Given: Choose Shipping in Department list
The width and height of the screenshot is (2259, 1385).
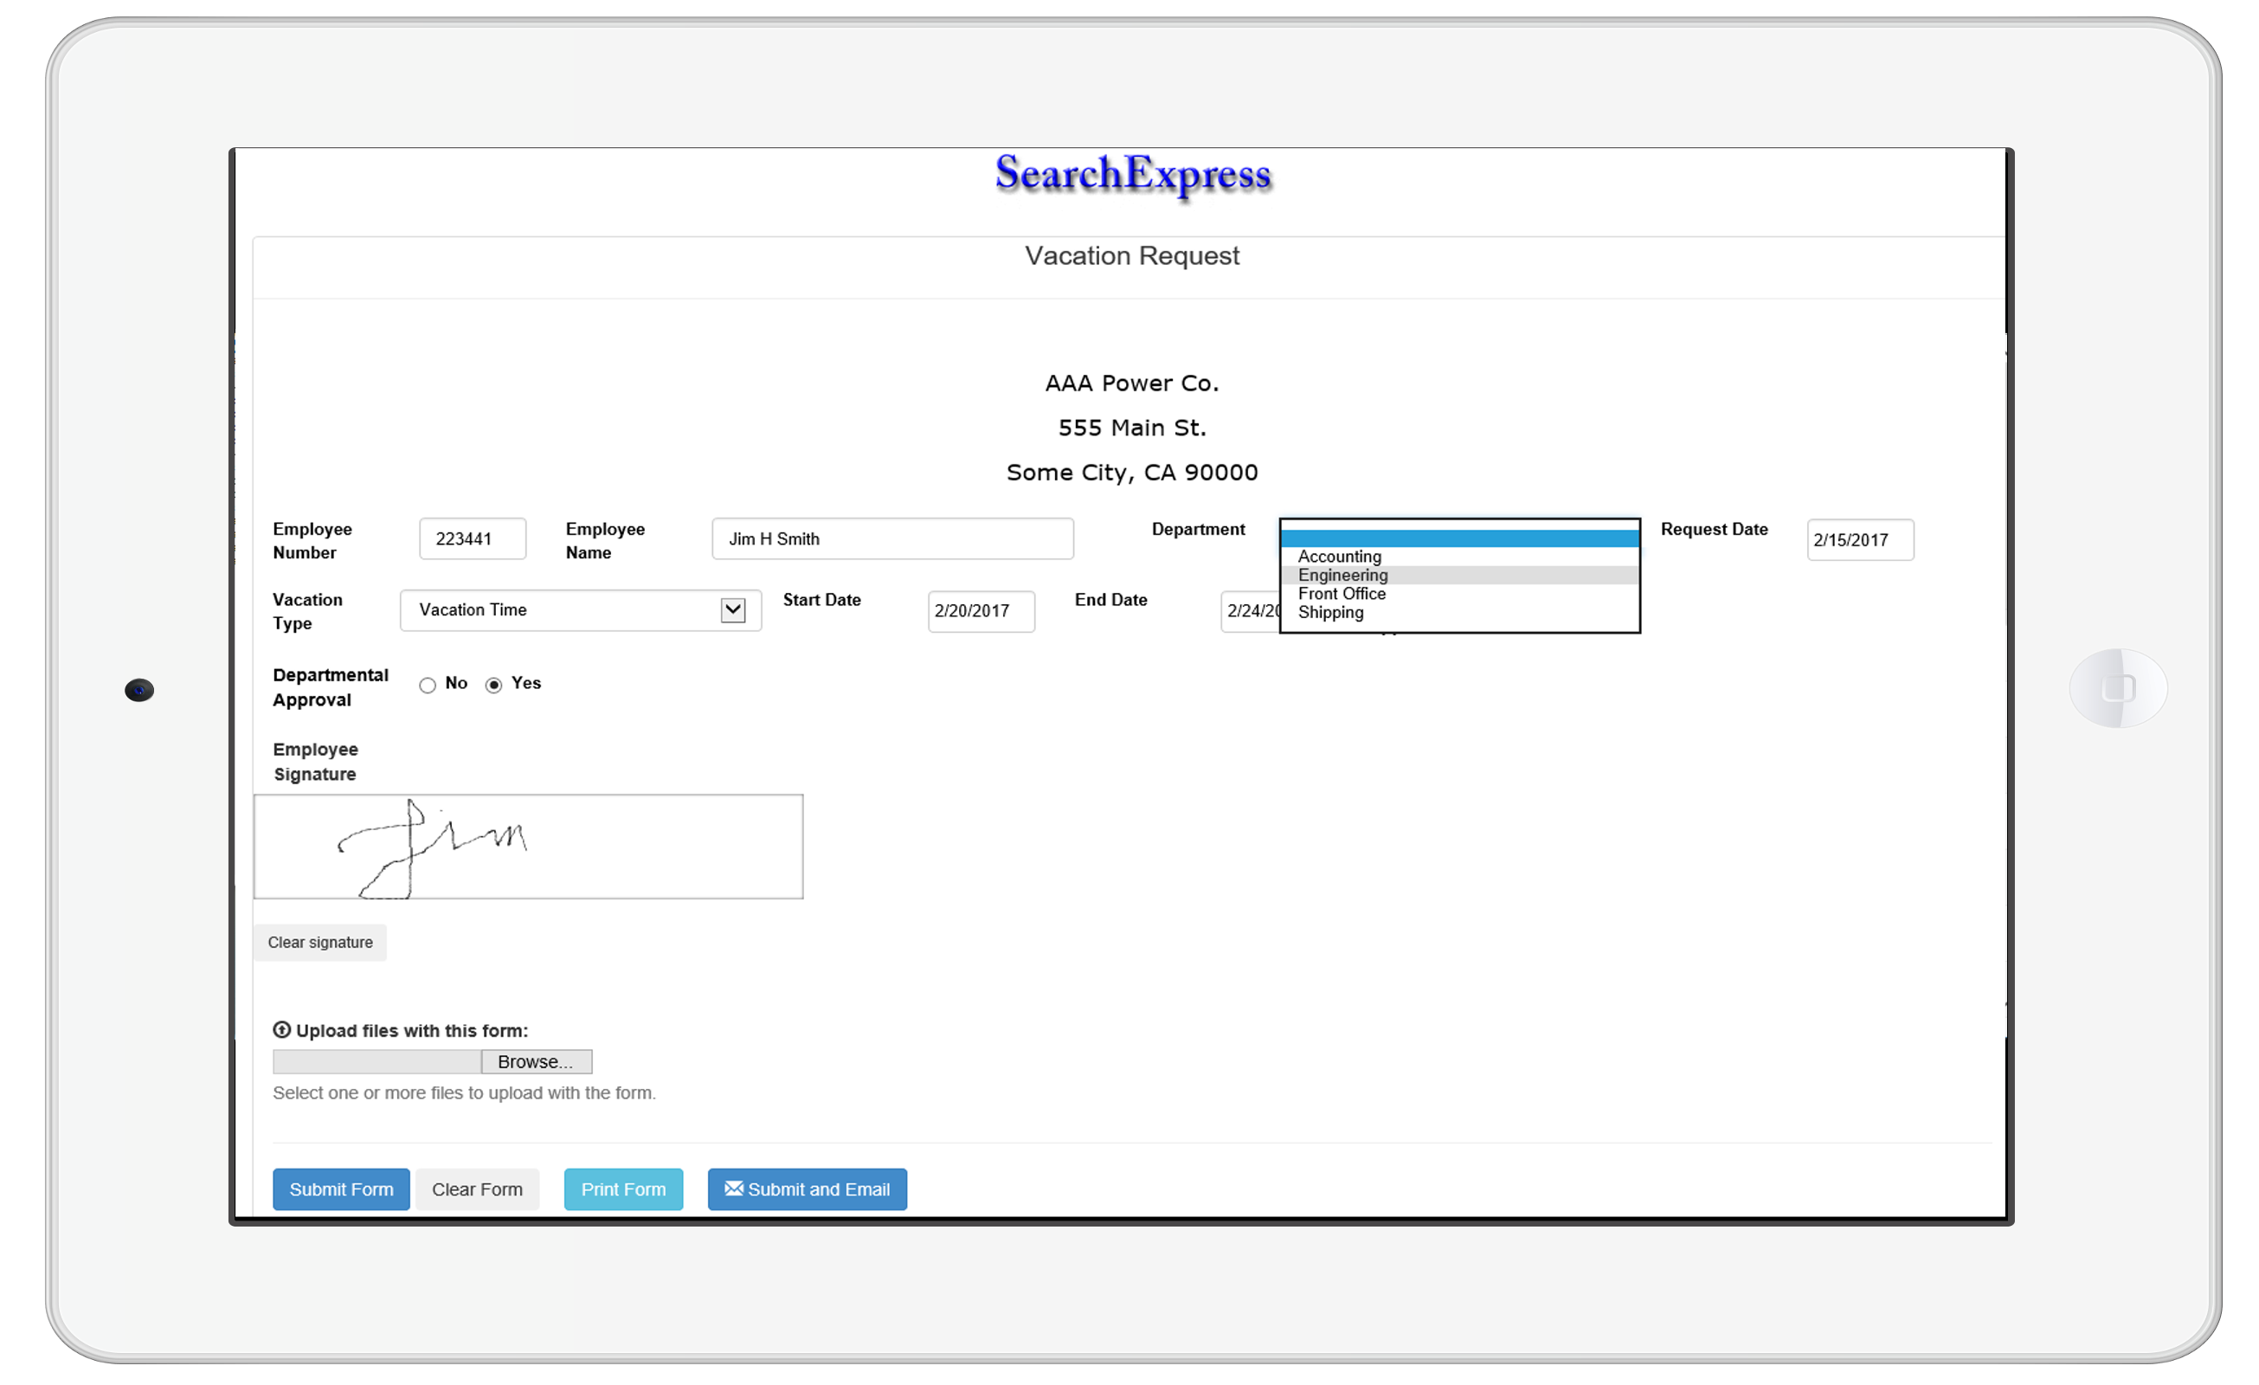Looking at the screenshot, I should [1459, 612].
